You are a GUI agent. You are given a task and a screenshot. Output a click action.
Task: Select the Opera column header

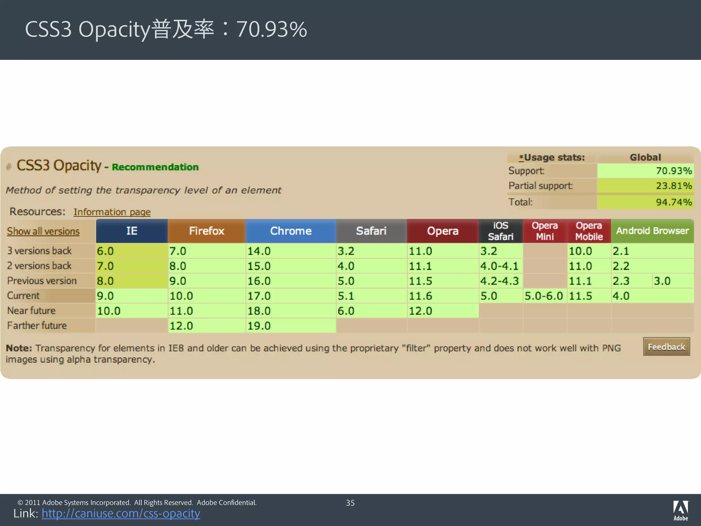pos(443,231)
